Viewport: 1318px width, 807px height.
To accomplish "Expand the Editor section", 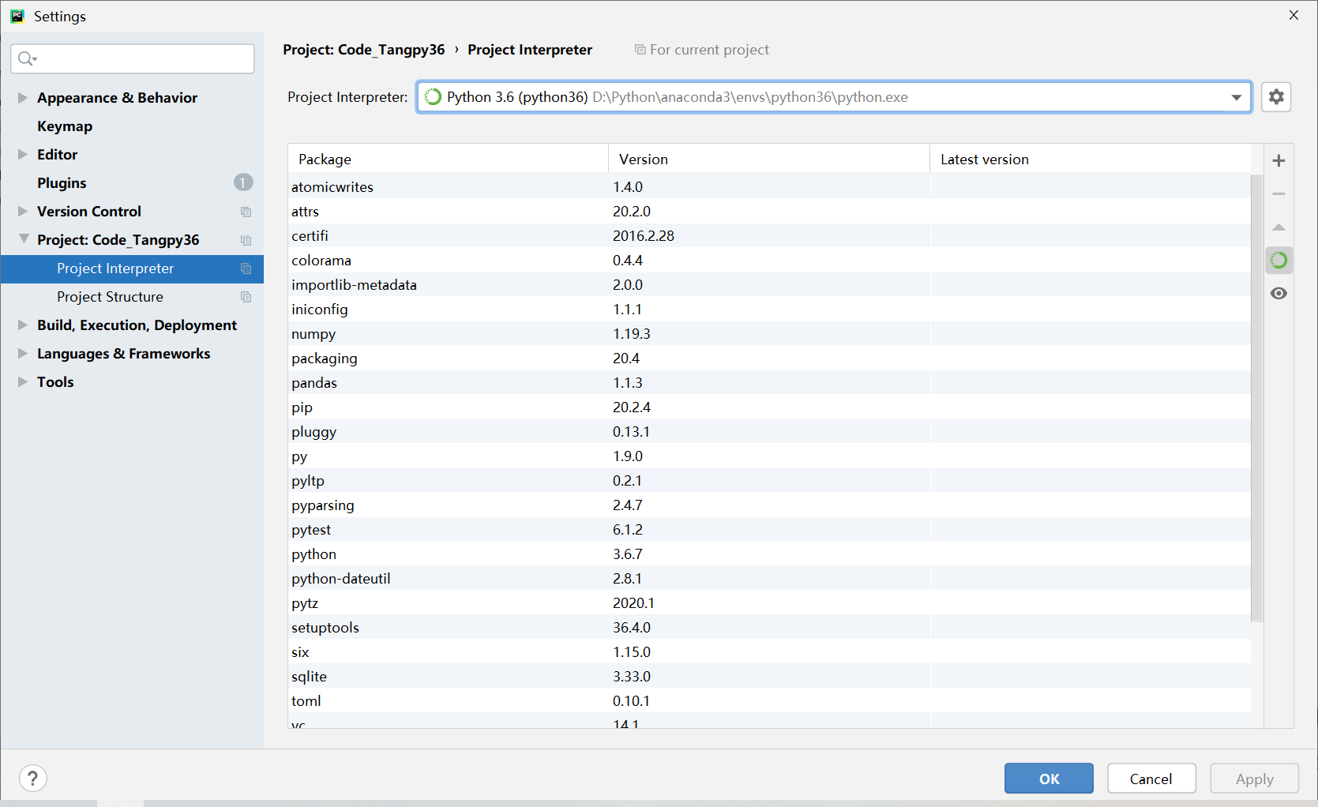I will tap(23, 155).
